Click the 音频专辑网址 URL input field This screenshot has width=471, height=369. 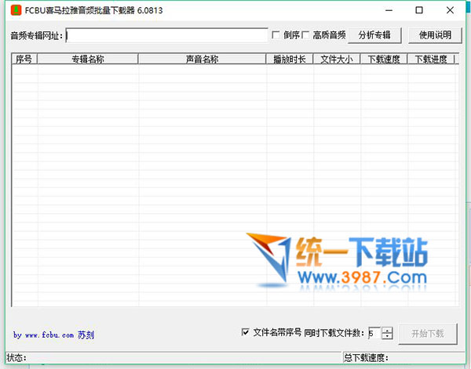(167, 35)
